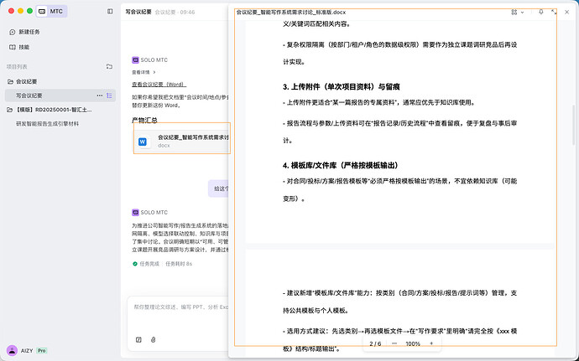Viewport: 579px width, 361px height.
Task: Click the bell notification icon in preview
Action: 540,13
